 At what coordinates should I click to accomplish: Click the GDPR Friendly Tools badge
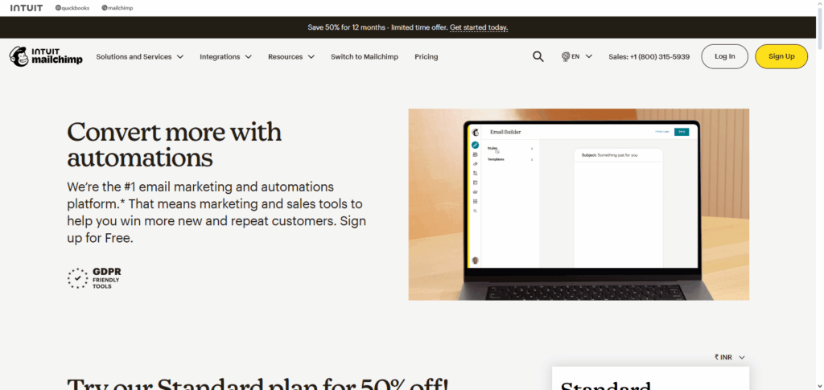click(x=95, y=279)
